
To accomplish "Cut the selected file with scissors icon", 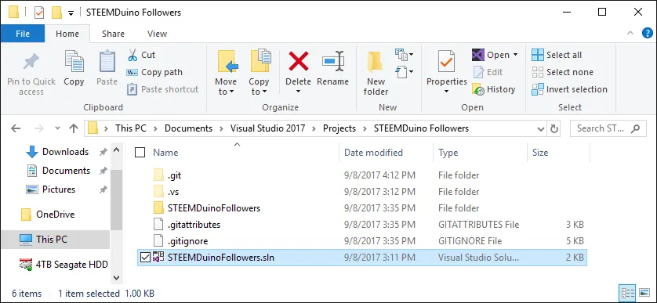I will coord(132,55).
